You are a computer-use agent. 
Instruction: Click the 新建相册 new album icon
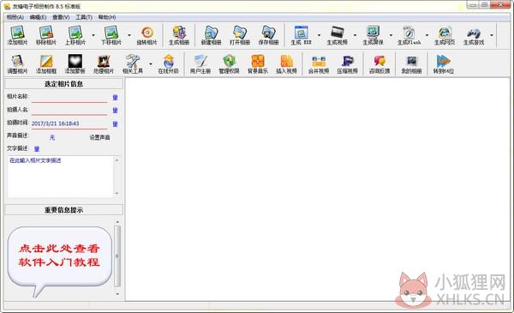[211, 35]
